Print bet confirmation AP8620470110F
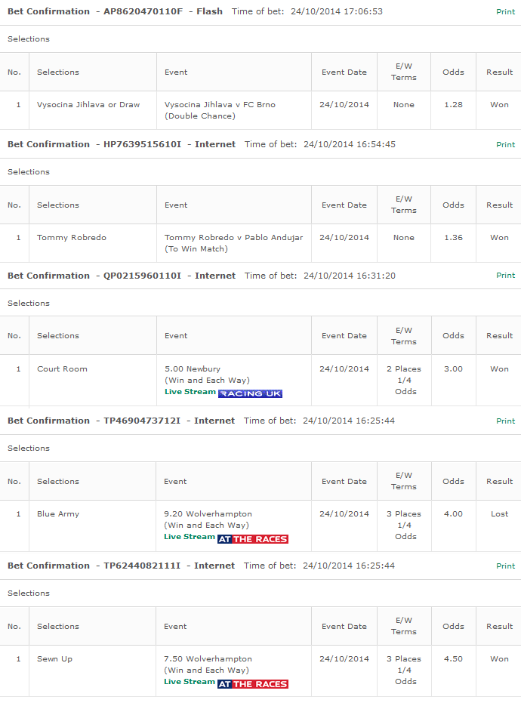 (x=505, y=12)
